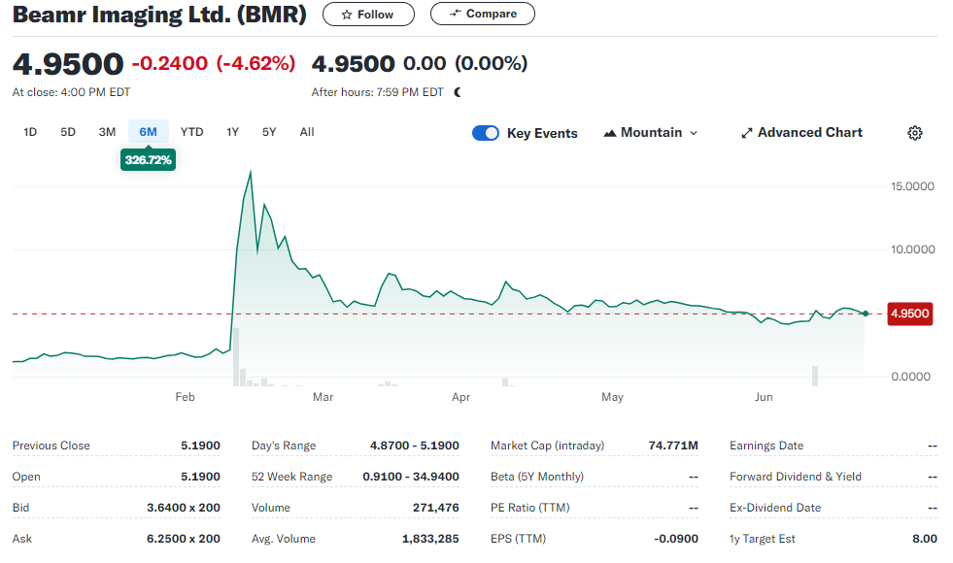Click the Previous Close label

coord(51,446)
